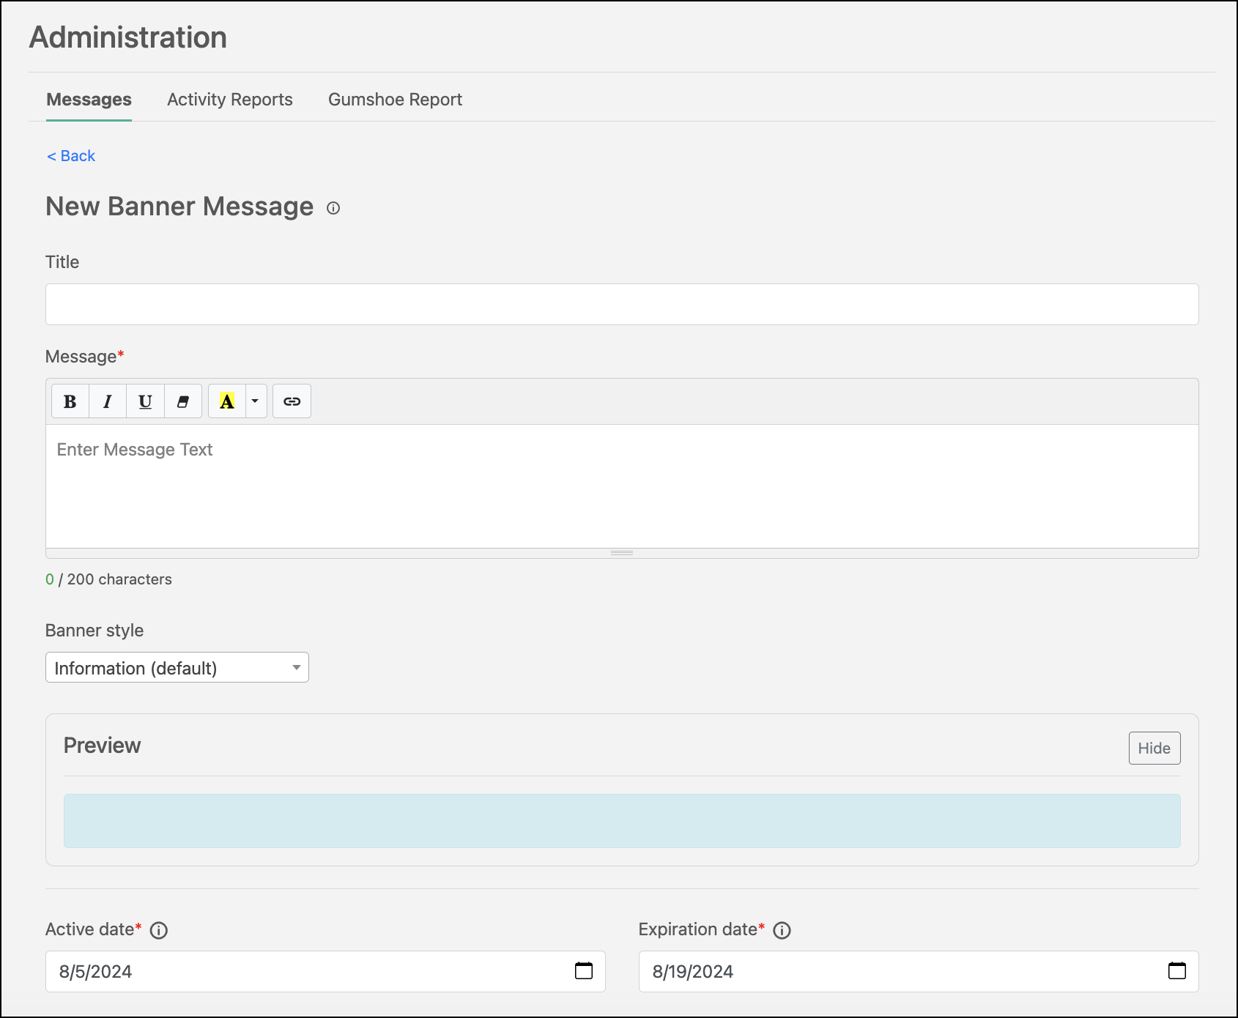Open the highlight color dropdown arrow
Viewport: 1238px width, 1018px height.
click(x=256, y=401)
